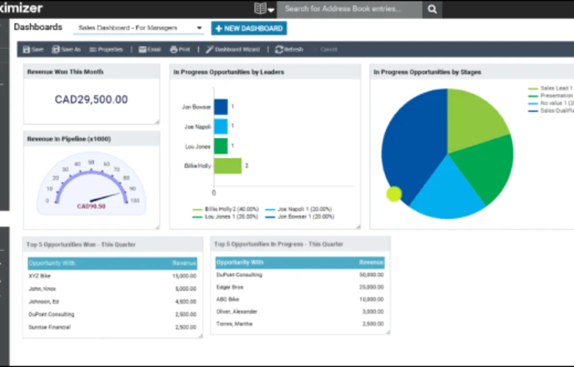Select the ABC Bike row
This screenshot has width=574, height=367.
(300, 299)
